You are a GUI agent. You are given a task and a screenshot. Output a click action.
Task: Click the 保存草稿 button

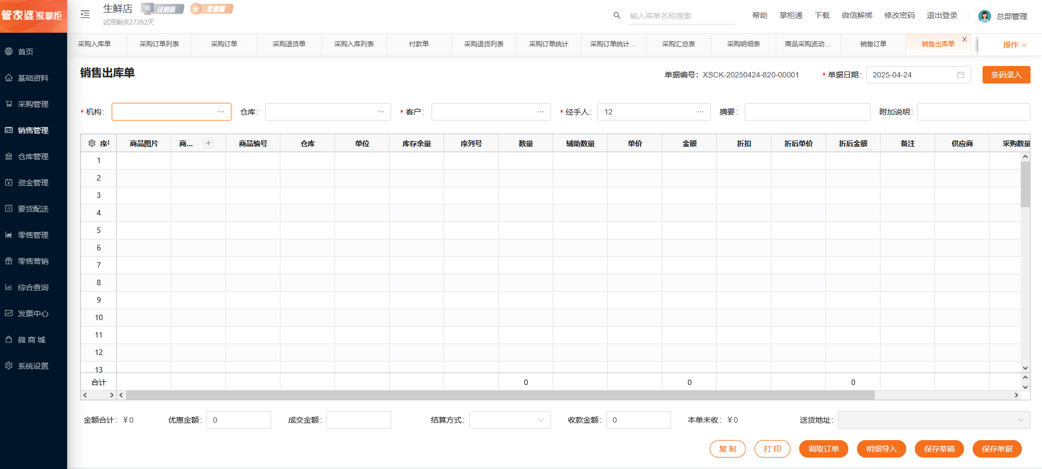coord(939,449)
